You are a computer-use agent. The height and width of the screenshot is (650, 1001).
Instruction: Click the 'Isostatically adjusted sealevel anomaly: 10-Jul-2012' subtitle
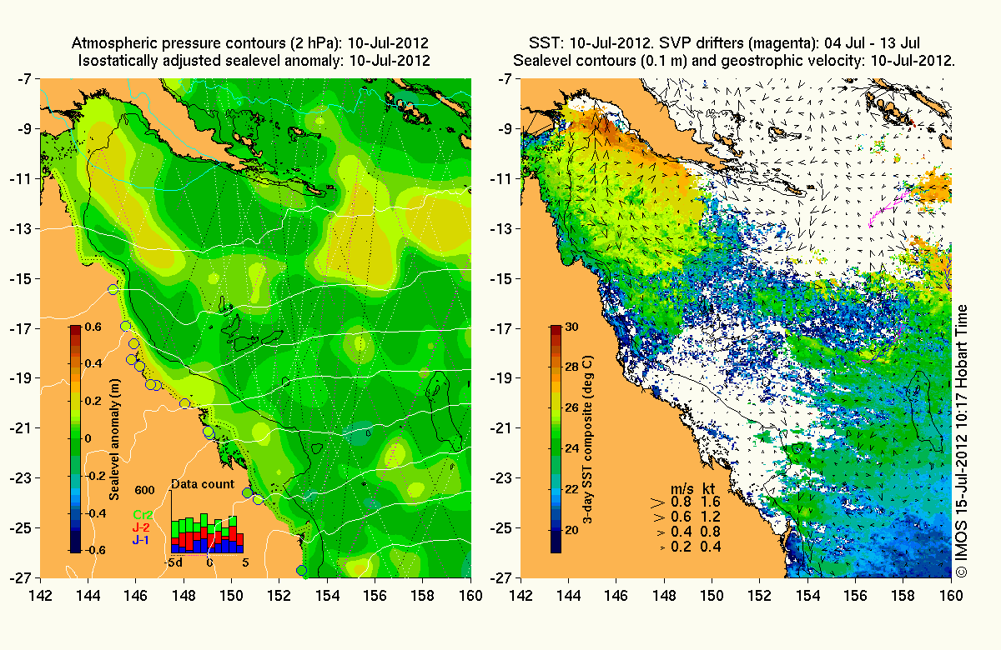(254, 60)
